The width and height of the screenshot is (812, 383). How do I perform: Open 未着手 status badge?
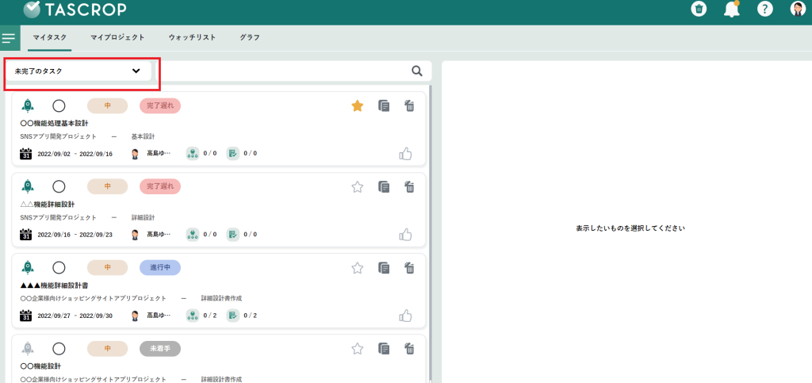[x=160, y=349]
